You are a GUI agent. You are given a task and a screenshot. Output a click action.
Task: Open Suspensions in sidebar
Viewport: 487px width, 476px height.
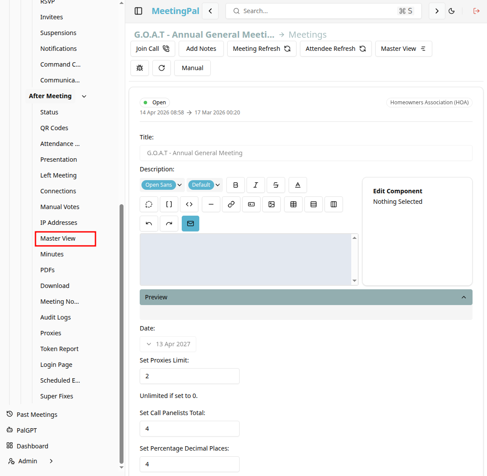click(x=58, y=33)
